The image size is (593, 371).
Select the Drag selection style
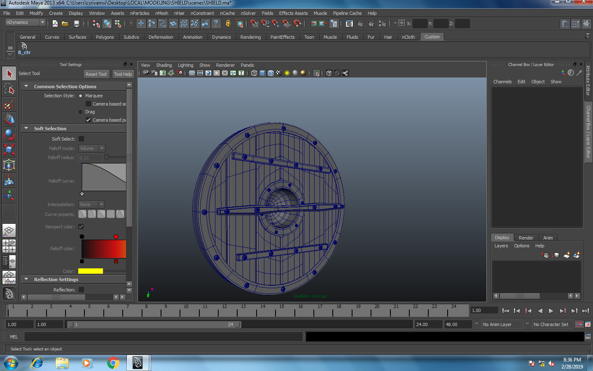point(81,112)
